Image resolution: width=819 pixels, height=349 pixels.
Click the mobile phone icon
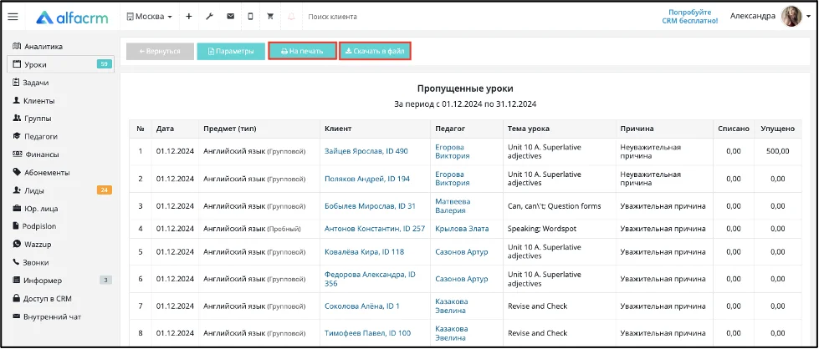point(250,17)
